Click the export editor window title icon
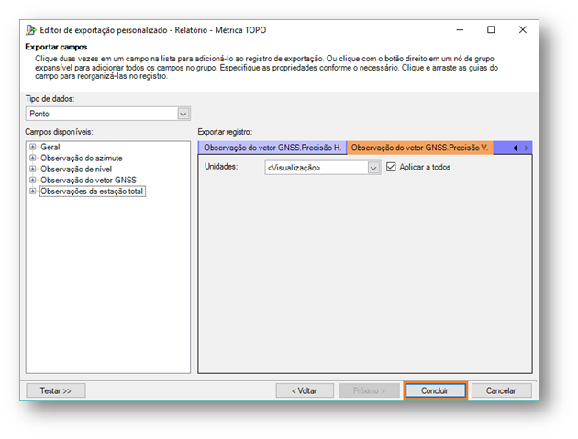 (30, 30)
